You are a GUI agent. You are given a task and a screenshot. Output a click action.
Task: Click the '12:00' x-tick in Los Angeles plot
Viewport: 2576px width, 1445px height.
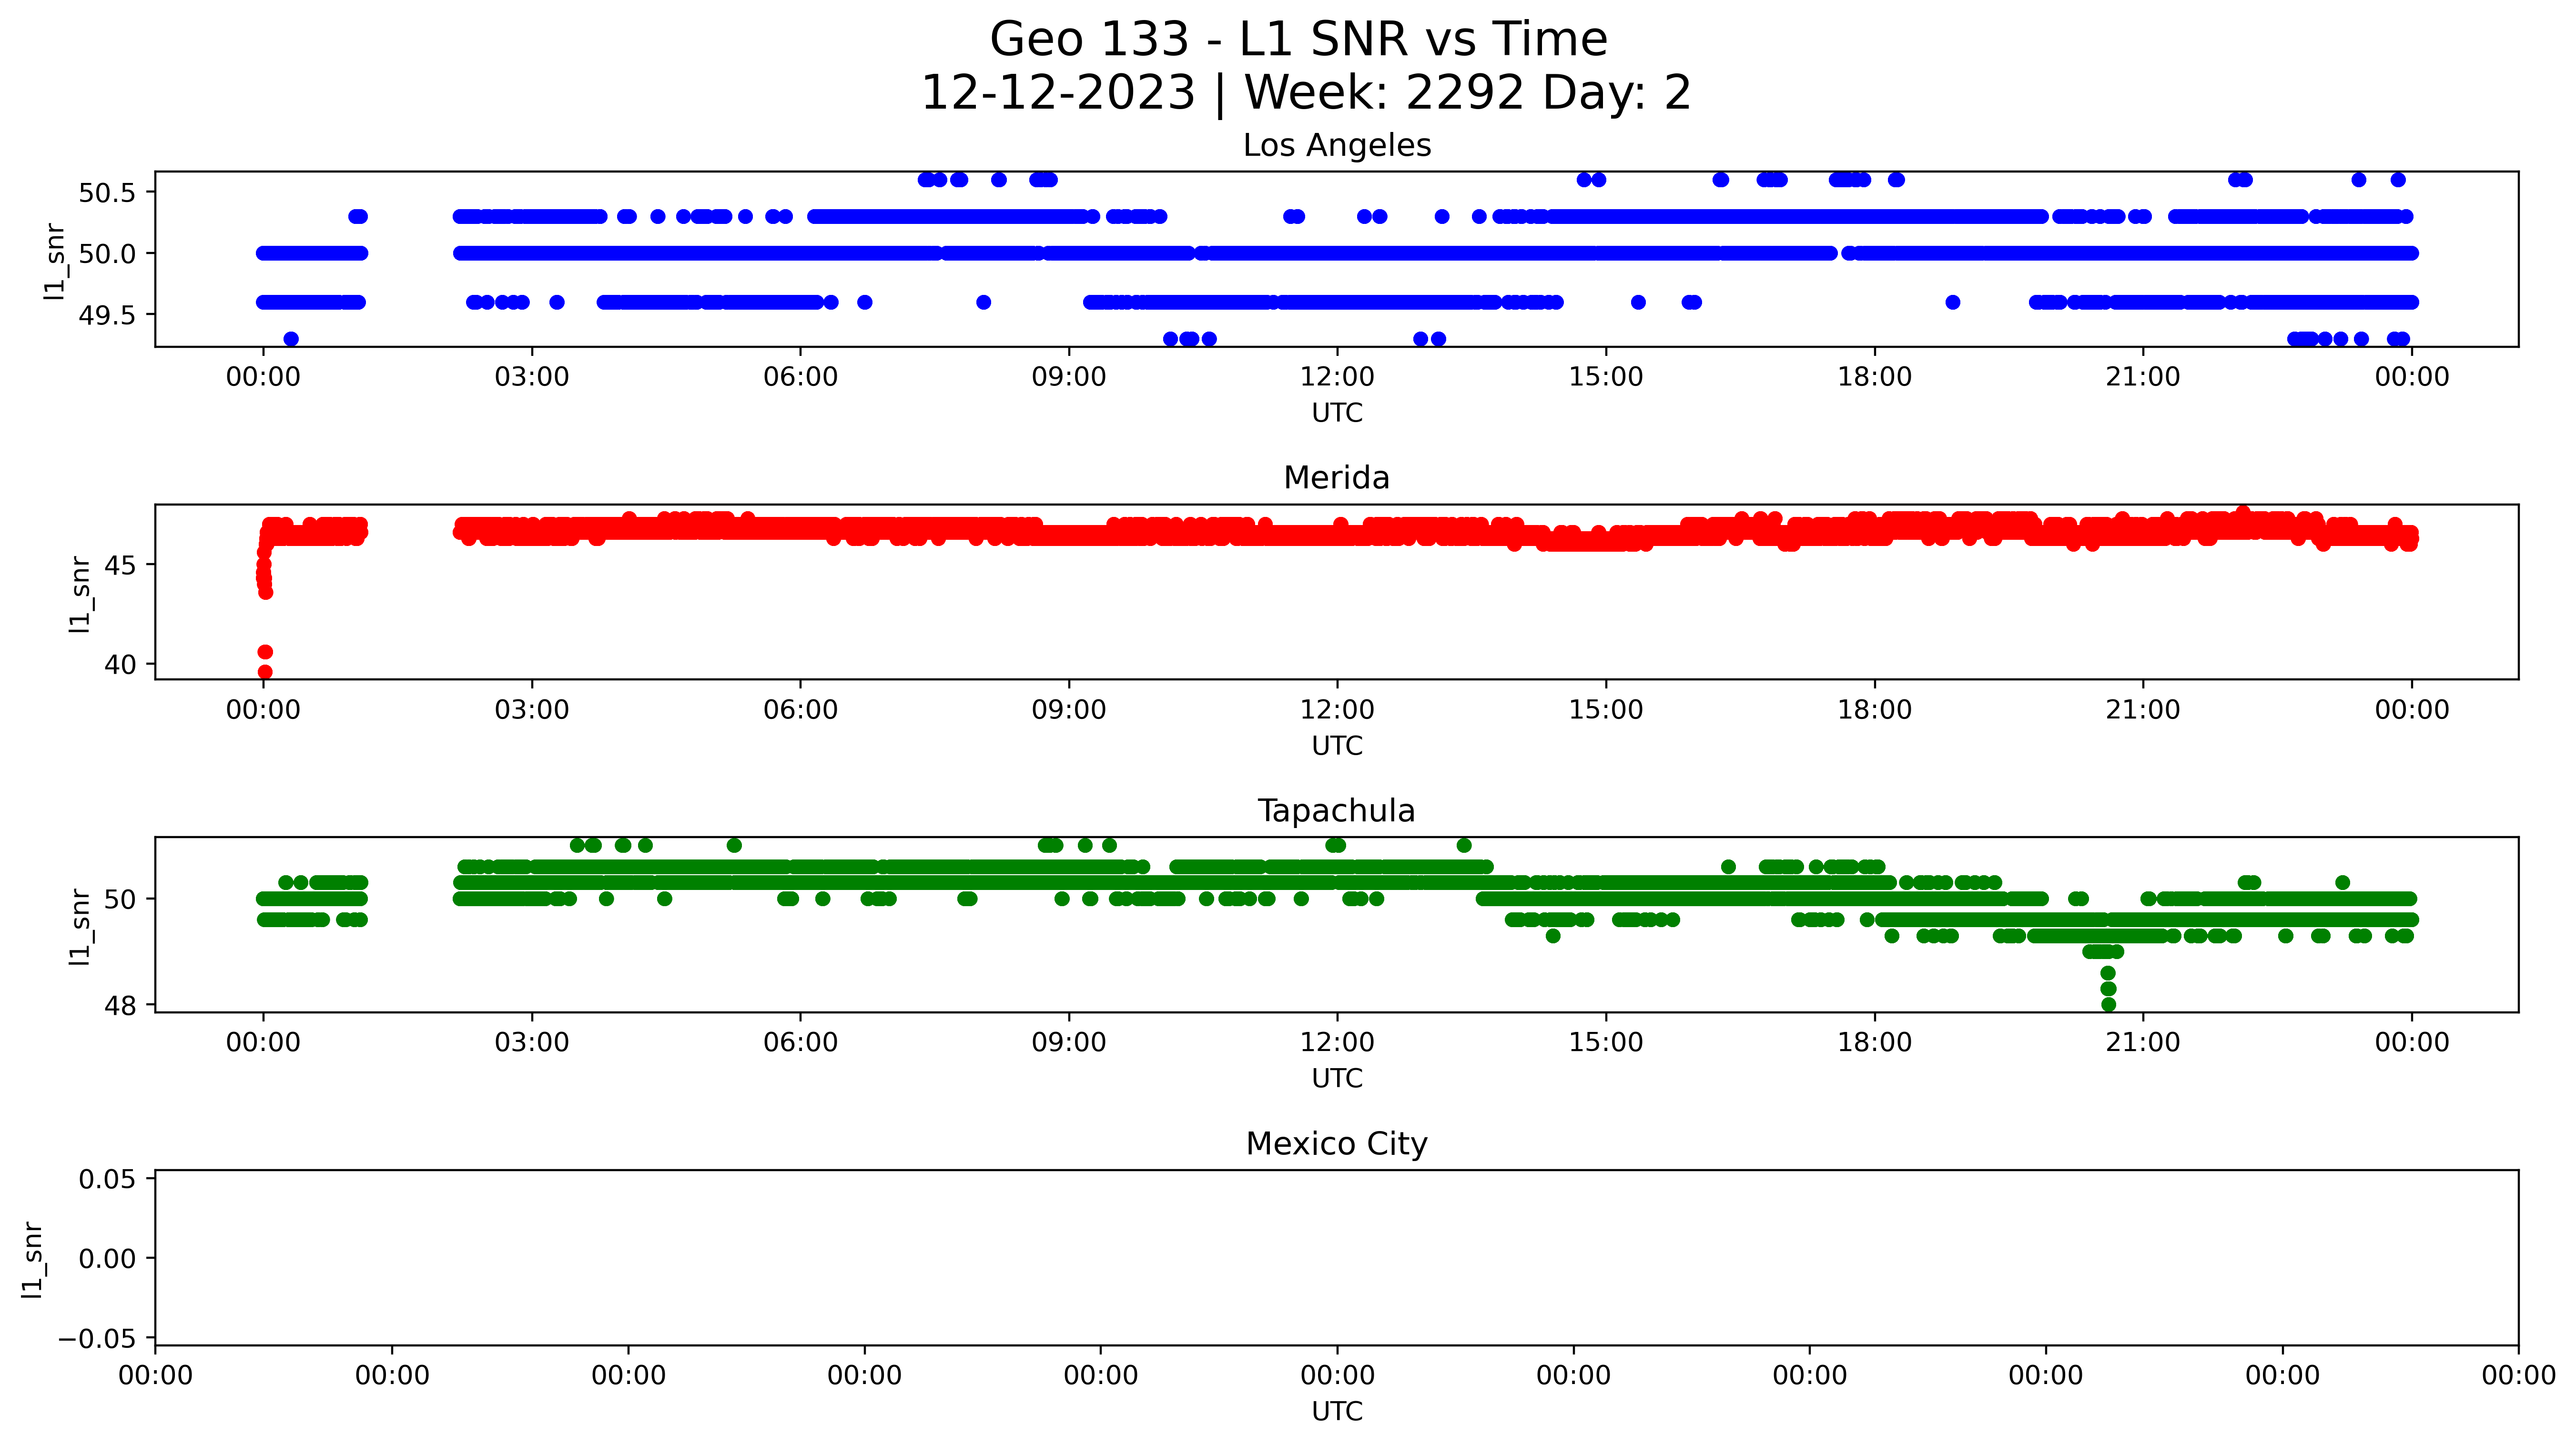tap(1337, 378)
